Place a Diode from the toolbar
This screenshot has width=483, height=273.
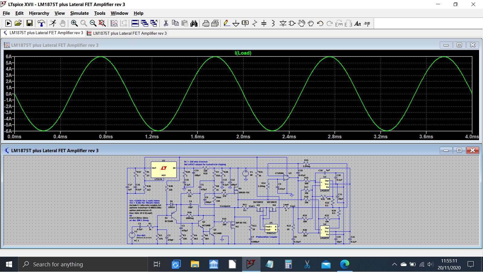[283, 23]
